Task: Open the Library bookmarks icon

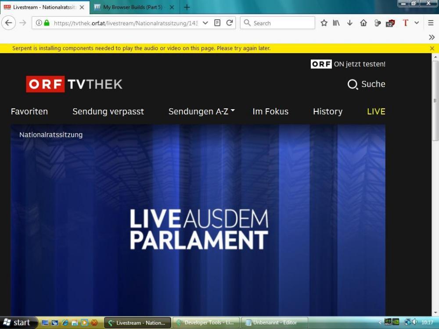Action: (x=336, y=23)
